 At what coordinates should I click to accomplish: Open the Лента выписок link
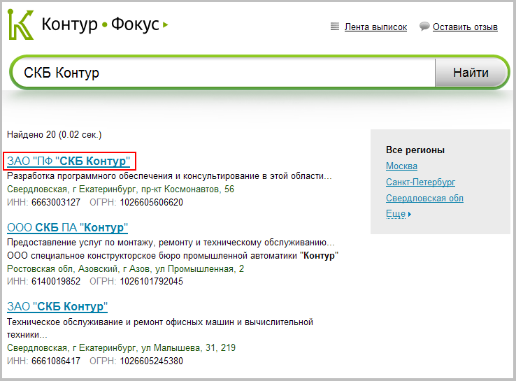375,27
